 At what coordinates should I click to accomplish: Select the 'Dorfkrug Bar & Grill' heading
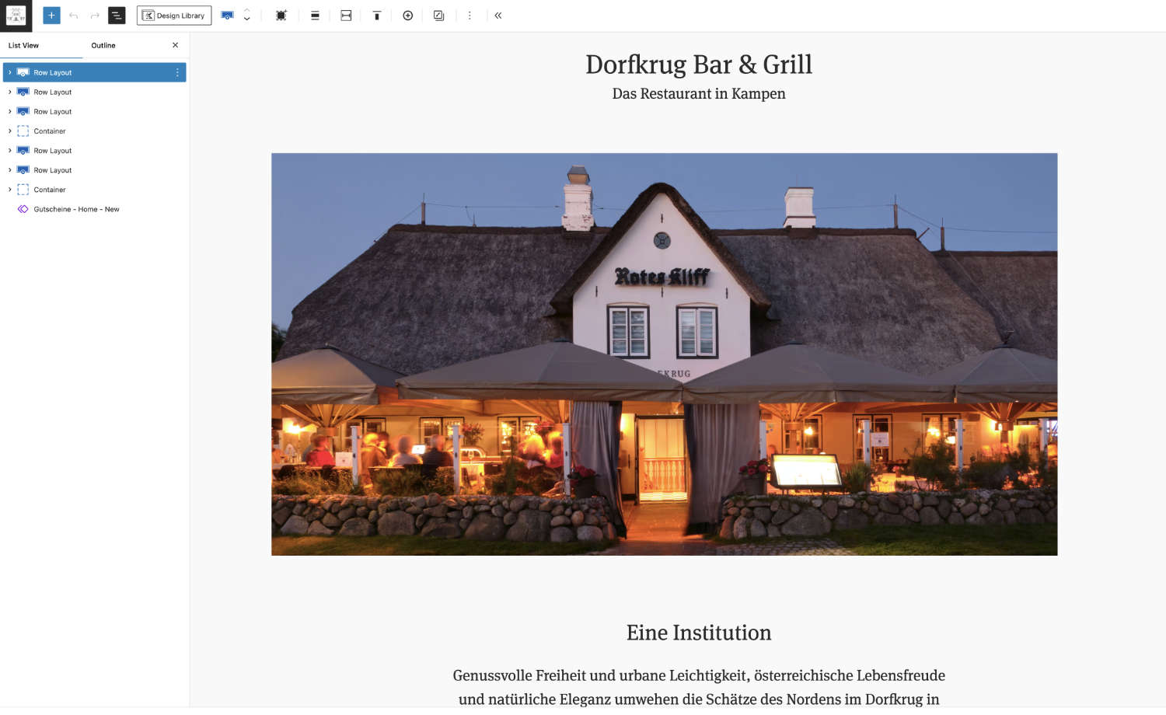point(699,65)
